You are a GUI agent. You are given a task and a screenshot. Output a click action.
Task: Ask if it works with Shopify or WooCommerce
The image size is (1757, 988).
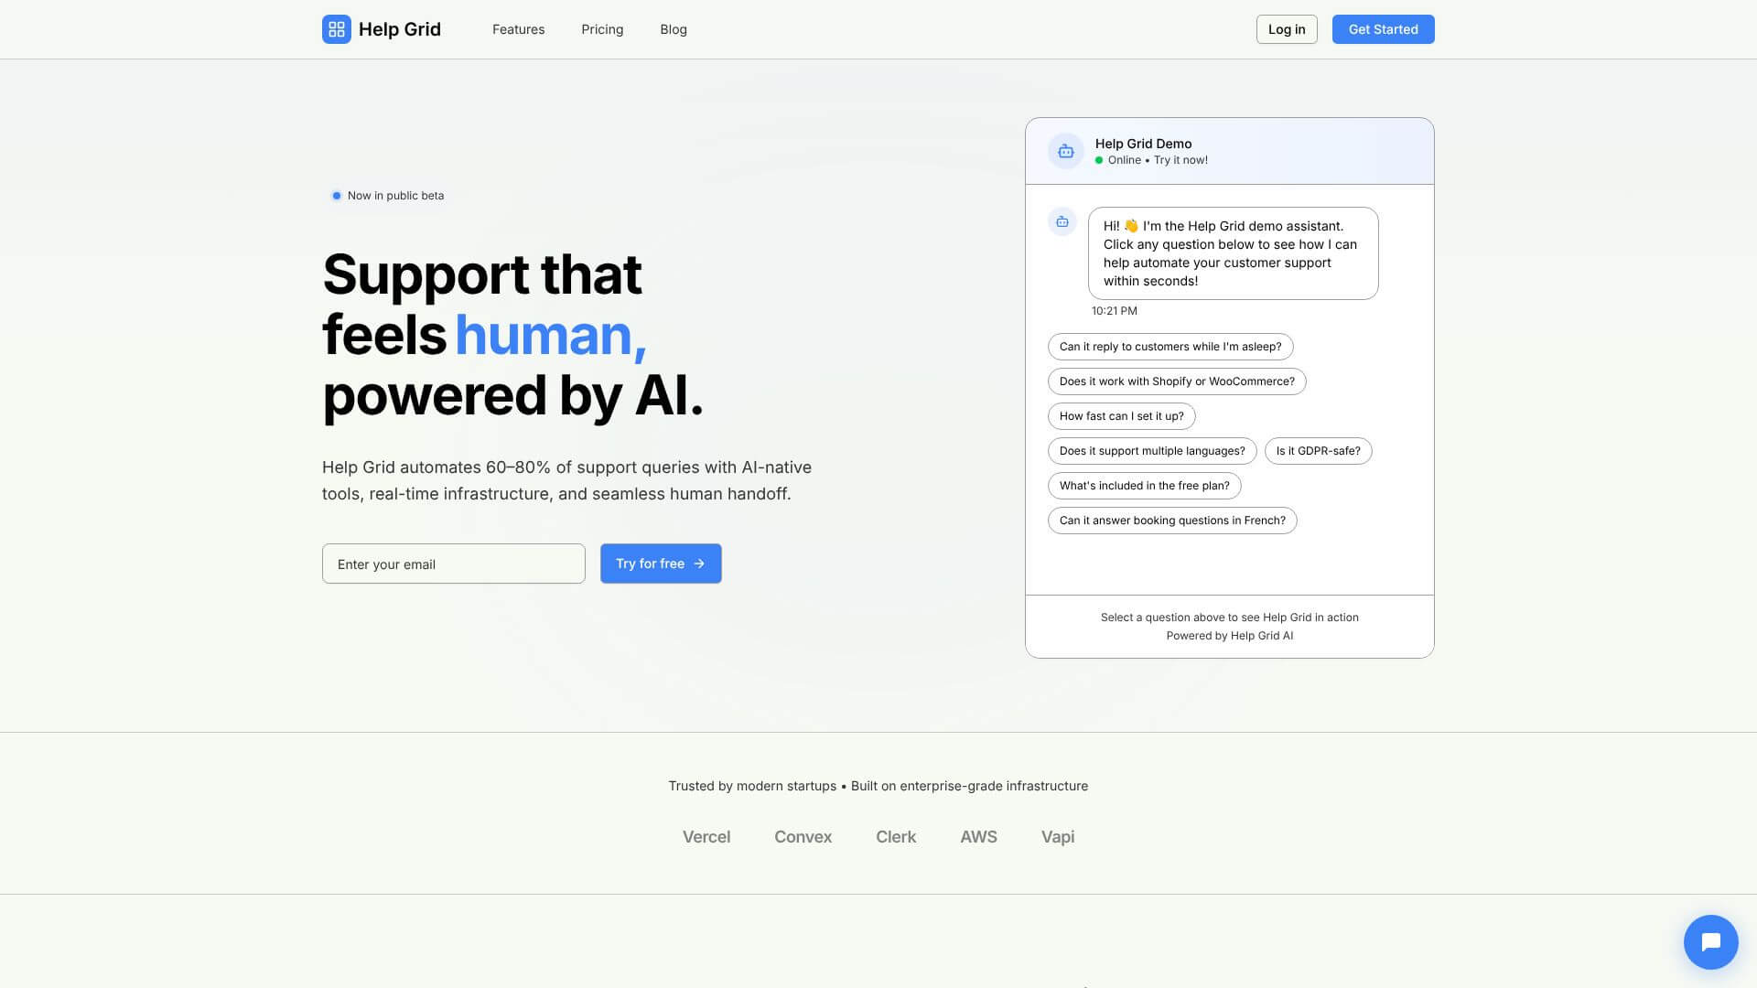point(1177,381)
